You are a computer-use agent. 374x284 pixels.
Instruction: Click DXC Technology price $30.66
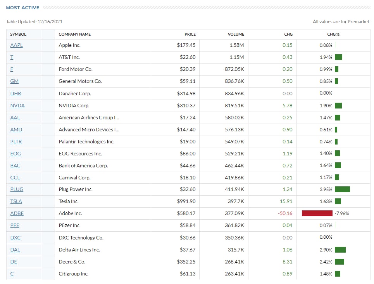(x=188, y=238)
